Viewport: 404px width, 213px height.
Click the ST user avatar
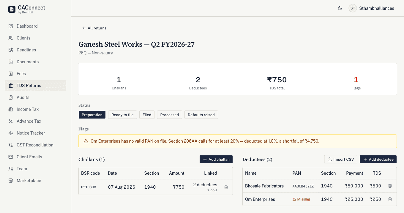tap(353, 8)
